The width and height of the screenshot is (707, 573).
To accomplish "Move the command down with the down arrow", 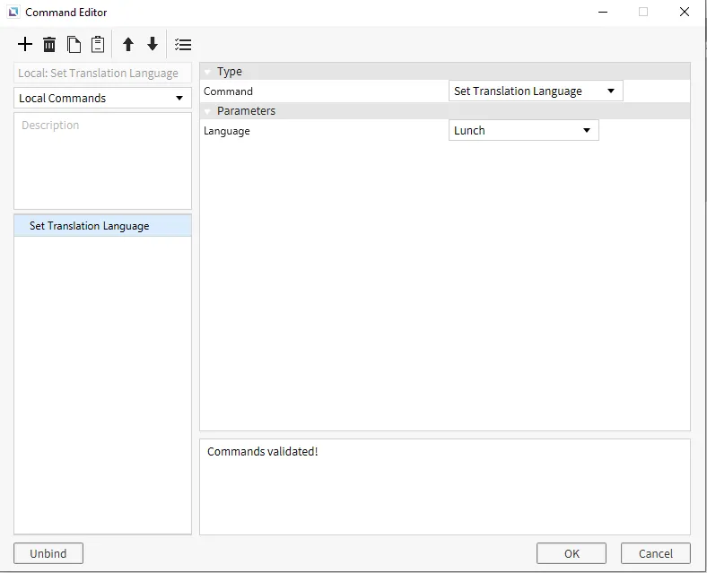I will pyautogui.click(x=153, y=45).
